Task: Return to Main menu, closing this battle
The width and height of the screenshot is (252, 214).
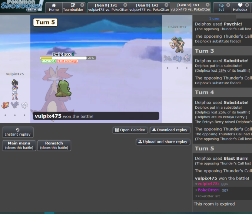Action: pos(19,145)
